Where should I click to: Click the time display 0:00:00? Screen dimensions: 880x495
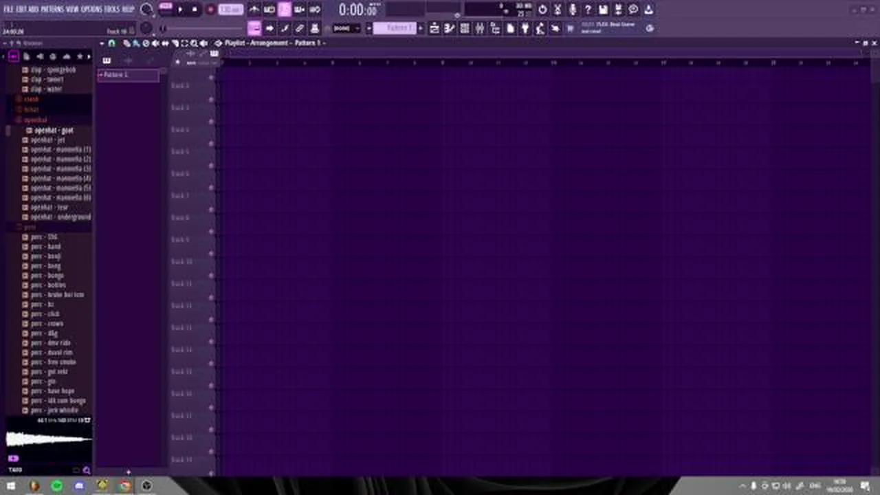coord(357,10)
